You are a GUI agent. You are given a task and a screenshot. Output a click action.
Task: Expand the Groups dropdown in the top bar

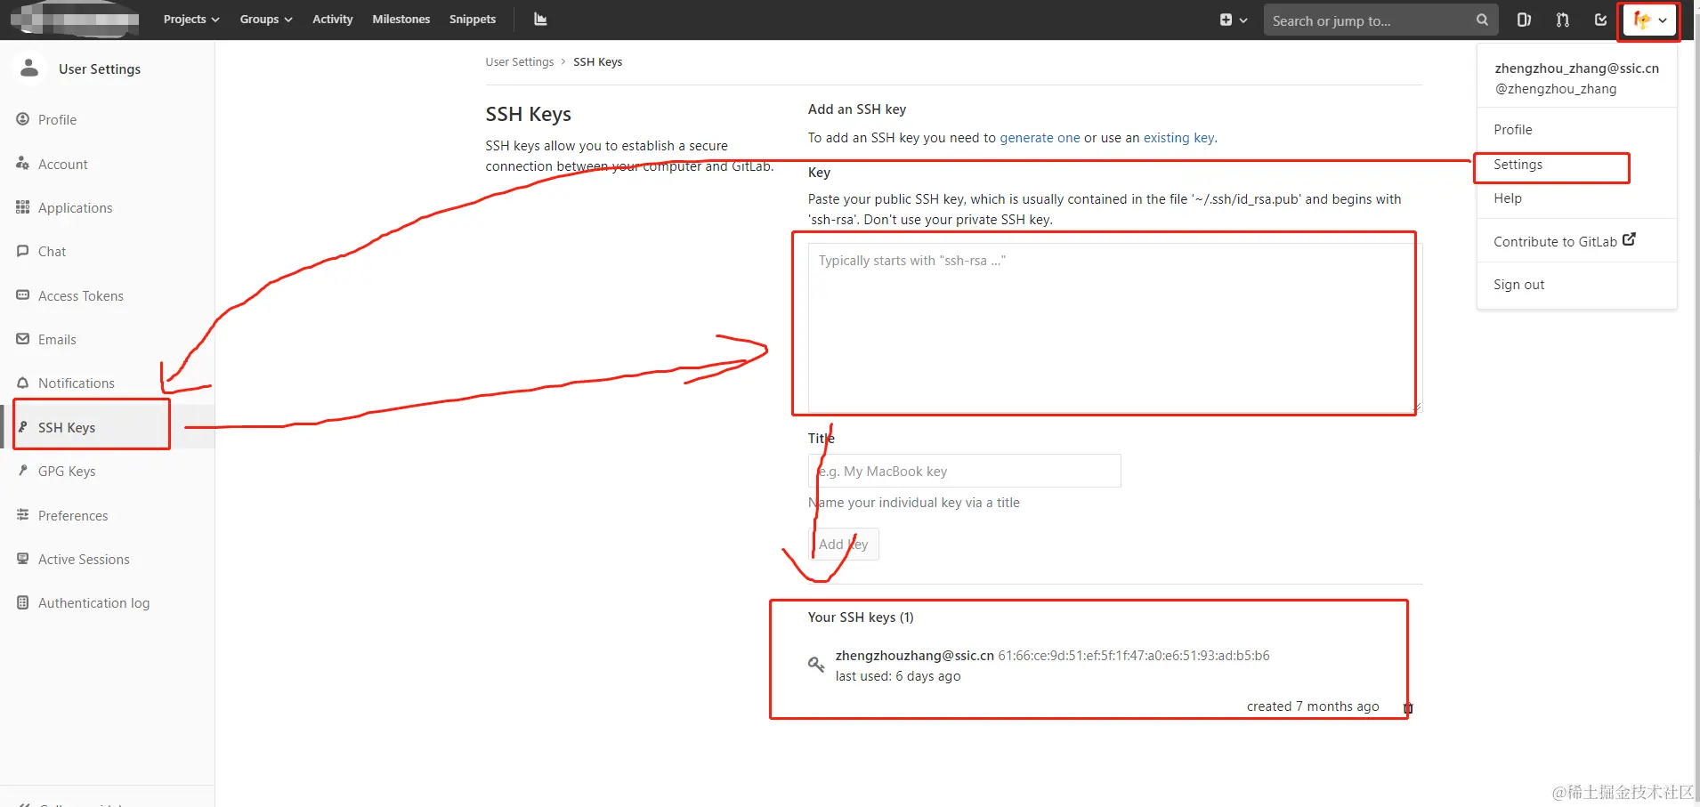coord(266,19)
